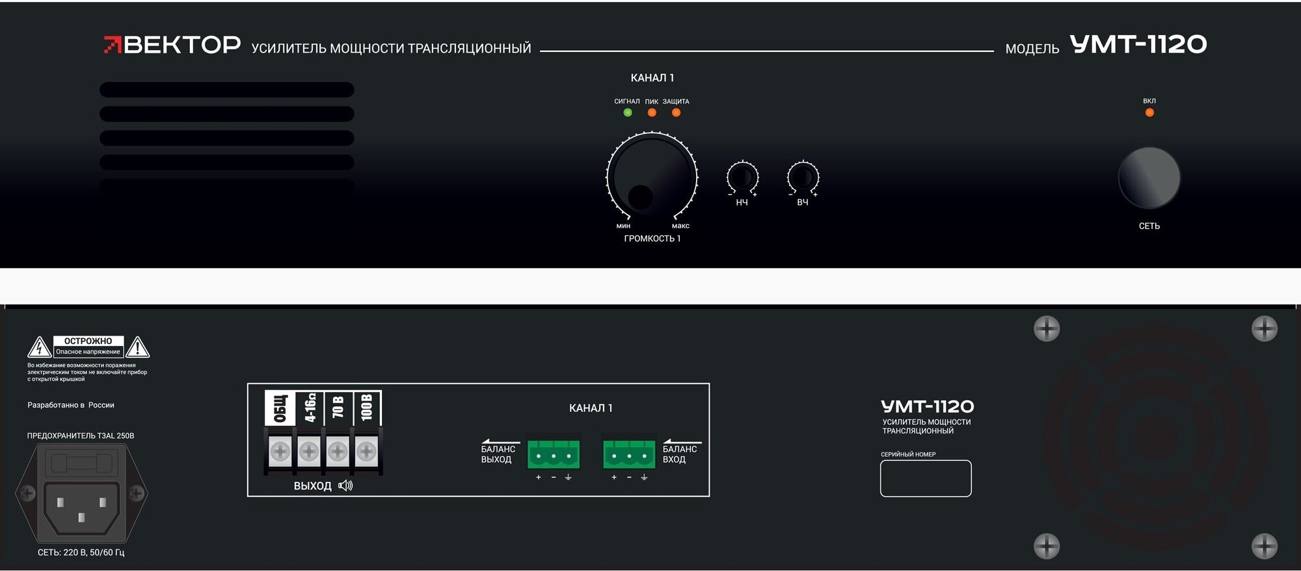
Task: Click the top-left fan mounting screw
Action: tap(1047, 328)
